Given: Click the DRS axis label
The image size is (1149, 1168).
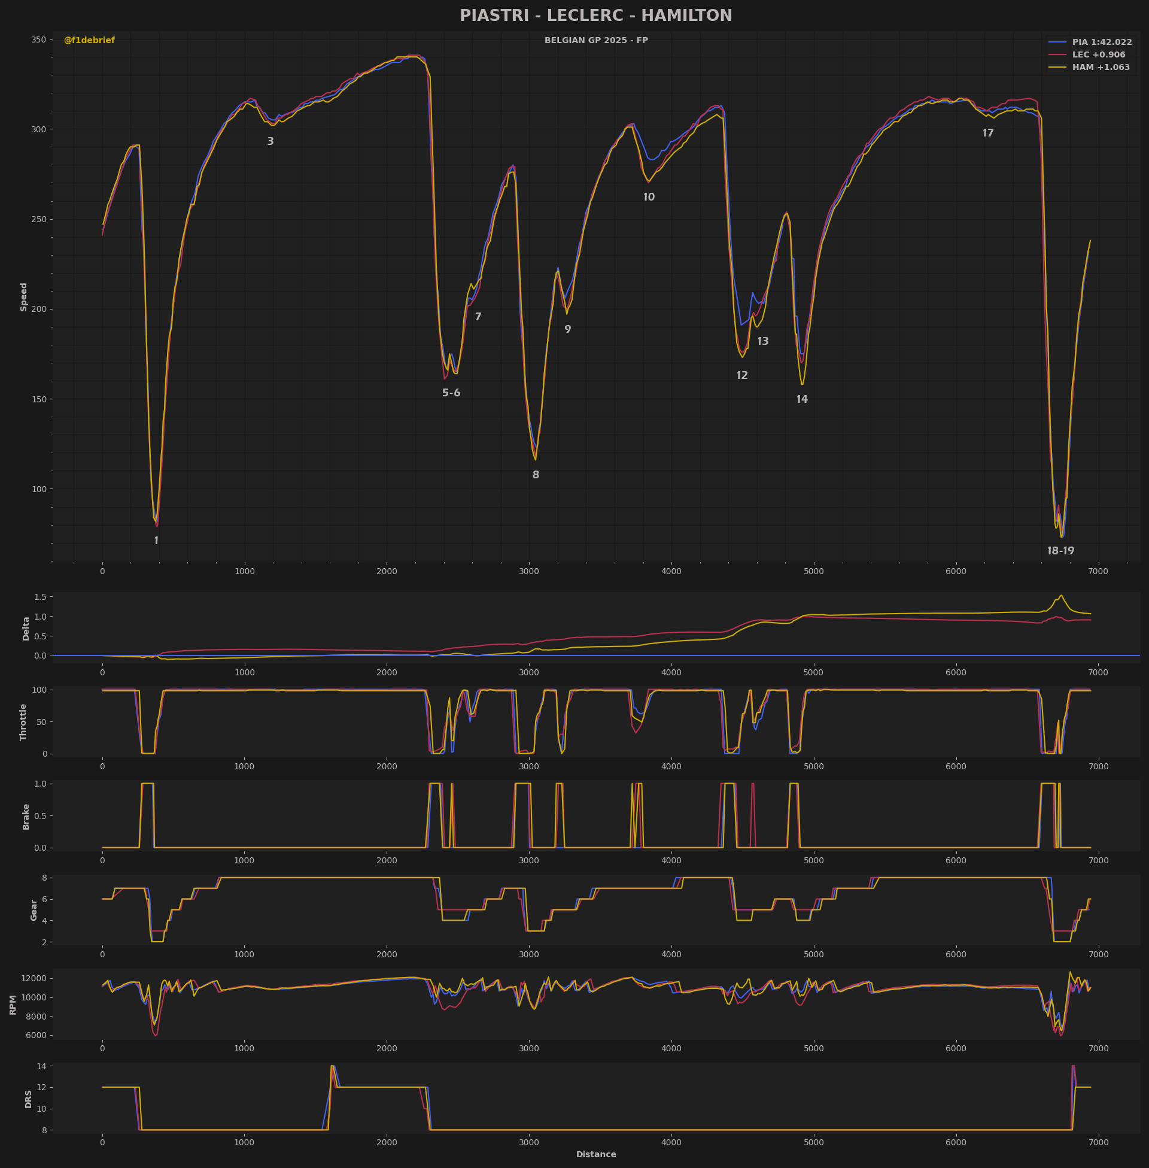Looking at the screenshot, I should pyautogui.click(x=28, y=1099).
